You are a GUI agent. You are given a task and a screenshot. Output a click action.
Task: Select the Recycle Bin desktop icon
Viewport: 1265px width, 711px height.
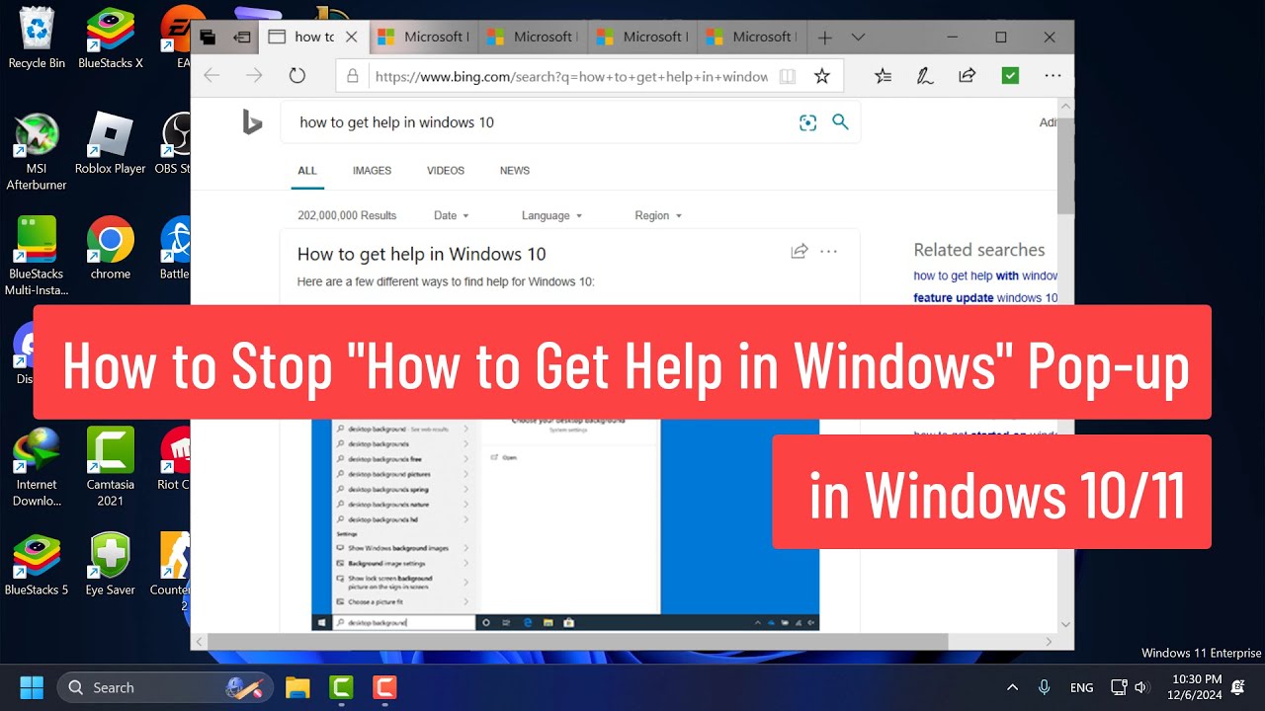point(37,39)
